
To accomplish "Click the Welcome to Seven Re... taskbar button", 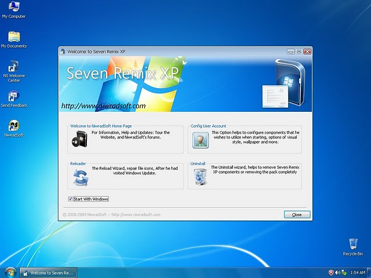I will click(48, 273).
